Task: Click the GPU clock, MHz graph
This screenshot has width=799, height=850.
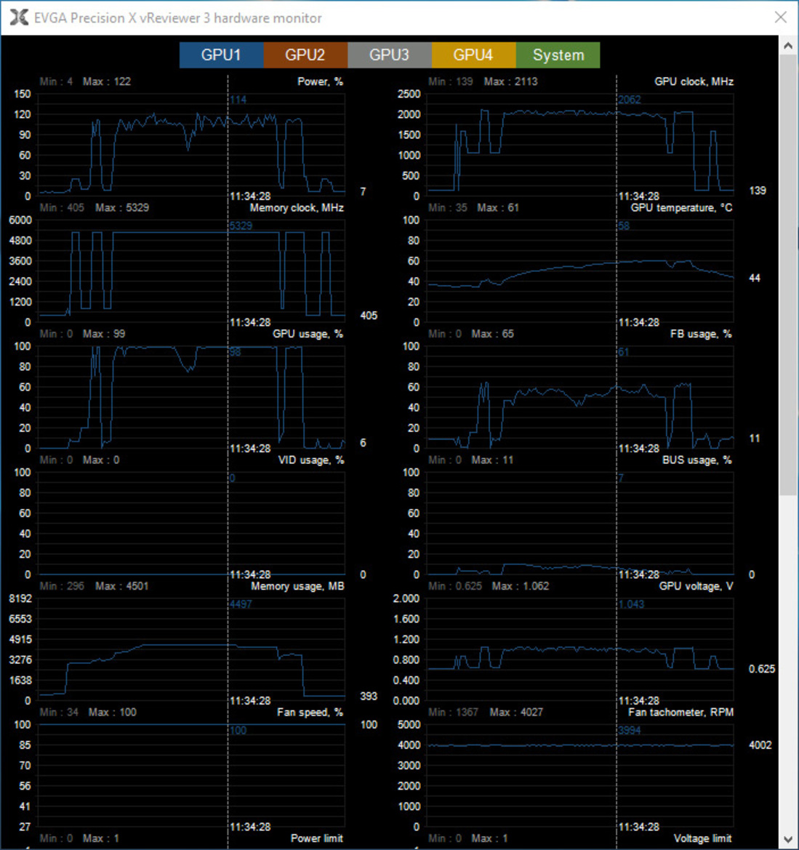Action: 580,145
